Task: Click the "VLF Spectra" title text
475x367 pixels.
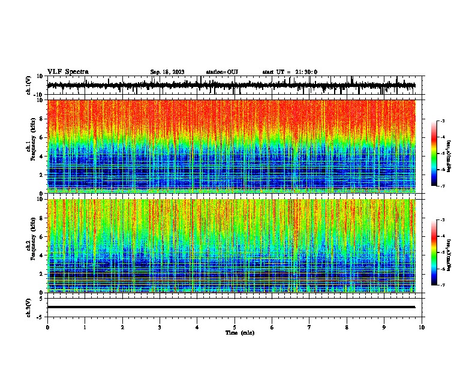Action: [68, 72]
